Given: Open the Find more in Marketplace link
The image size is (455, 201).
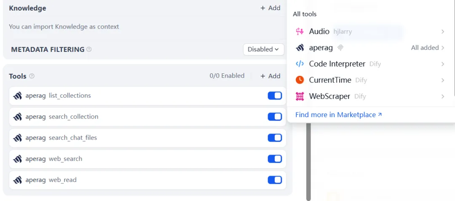Looking at the screenshot, I should click(x=338, y=115).
